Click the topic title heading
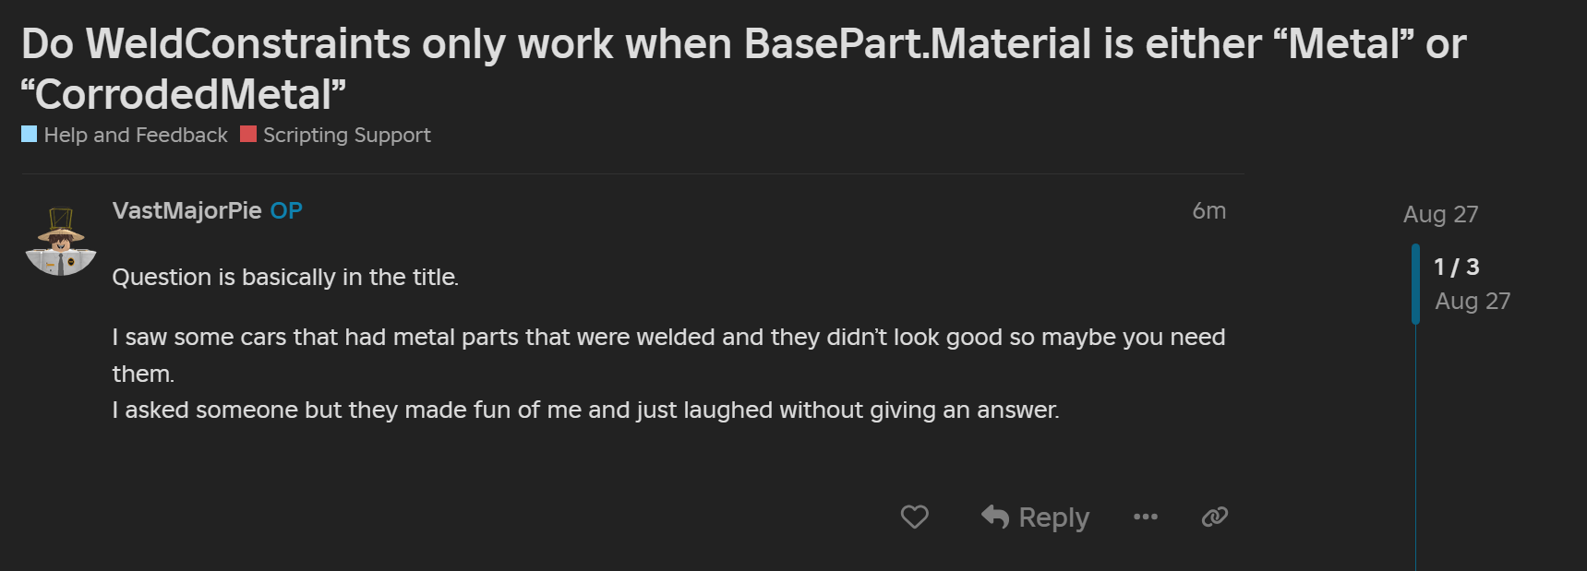This screenshot has height=571, width=1587. 744,69
